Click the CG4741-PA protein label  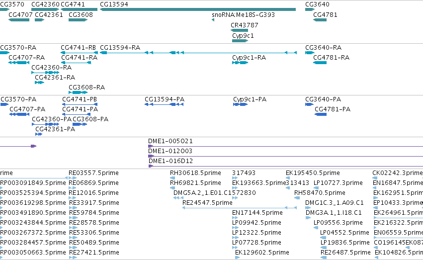80,109
